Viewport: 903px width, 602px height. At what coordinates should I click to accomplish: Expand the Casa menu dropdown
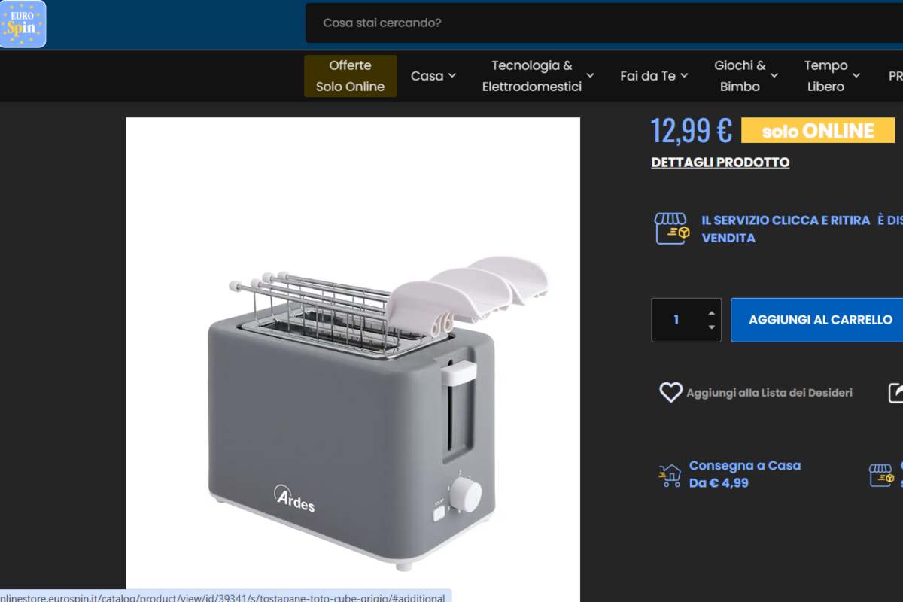(x=433, y=76)
